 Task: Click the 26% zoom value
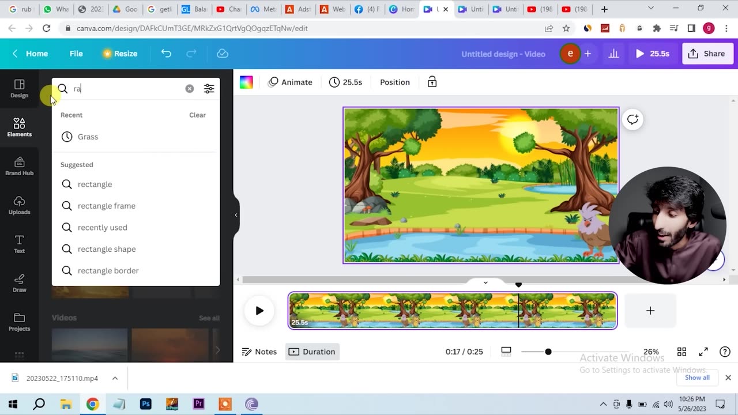pyautogui.click(x=651, y=352)
